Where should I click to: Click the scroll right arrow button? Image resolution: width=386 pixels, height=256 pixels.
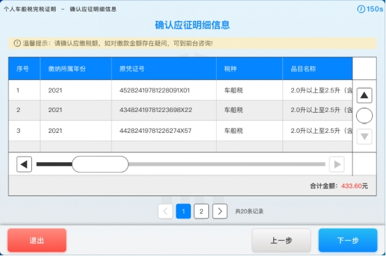pos(337,164)
